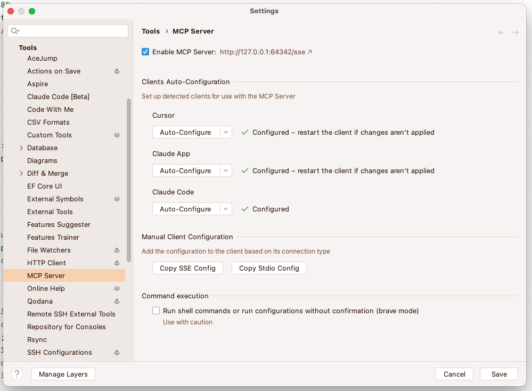
Task: Click the green checkmark for Cursor status
Action: 244,132
